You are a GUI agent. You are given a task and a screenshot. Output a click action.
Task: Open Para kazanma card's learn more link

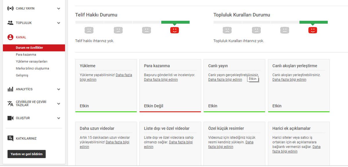tap(161, 80)
